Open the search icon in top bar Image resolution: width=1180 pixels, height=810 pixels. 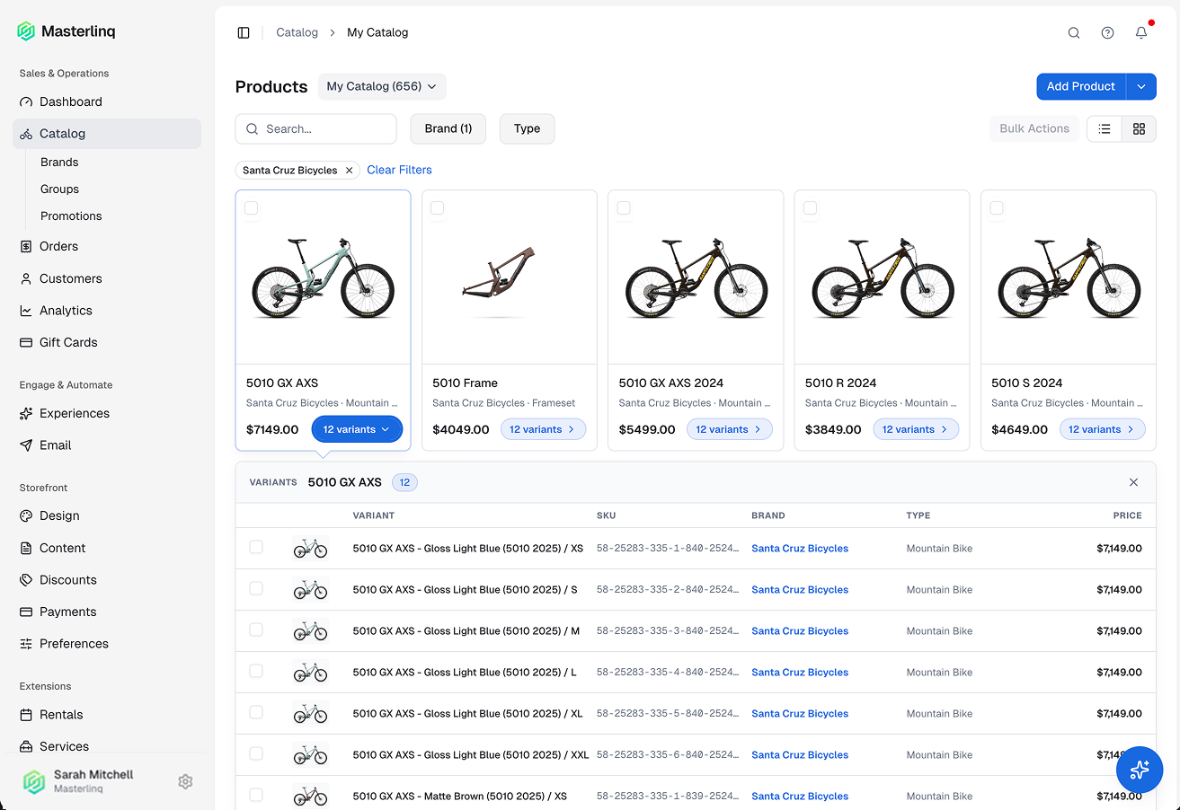pos(1074,32)
